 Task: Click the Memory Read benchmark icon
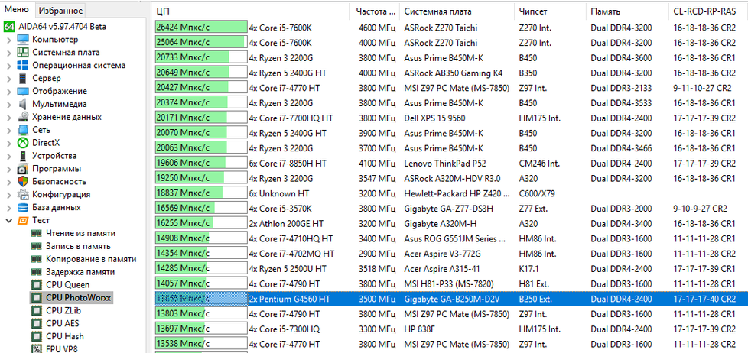tap(36, 233)
